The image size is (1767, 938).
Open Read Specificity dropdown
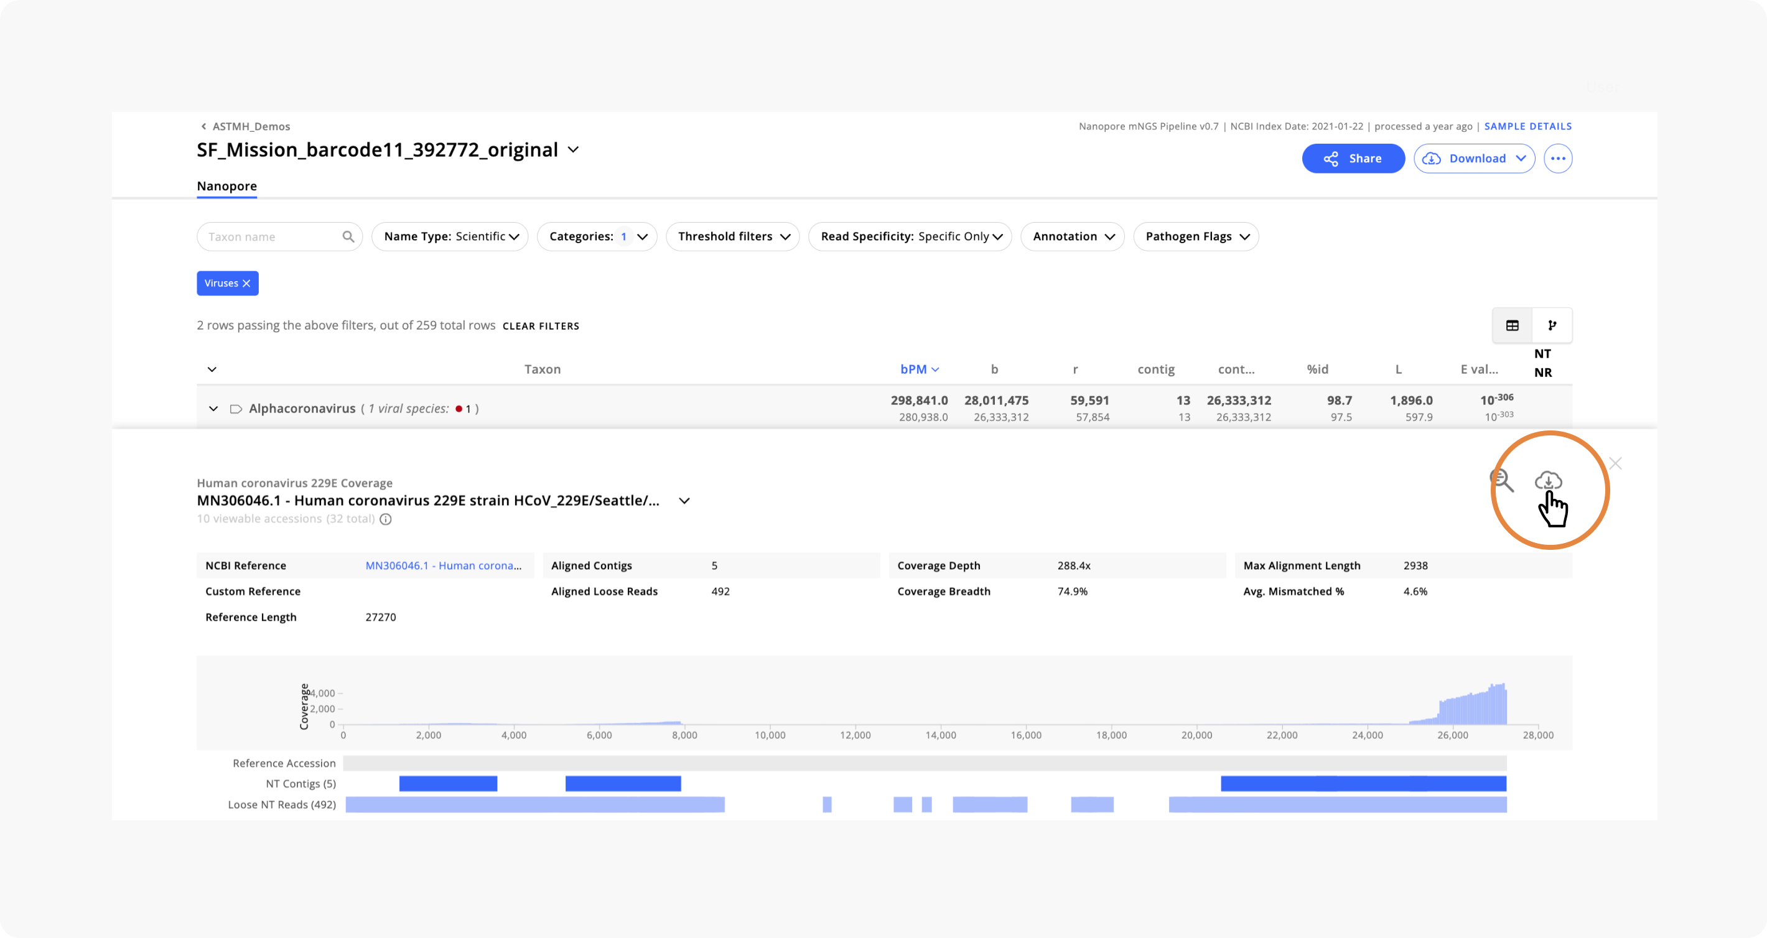910,236
